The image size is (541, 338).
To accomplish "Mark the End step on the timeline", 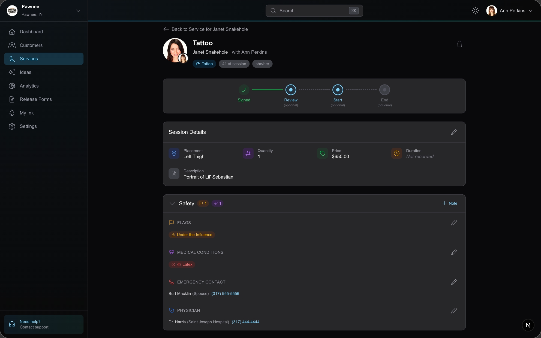I will pos(384,90).
